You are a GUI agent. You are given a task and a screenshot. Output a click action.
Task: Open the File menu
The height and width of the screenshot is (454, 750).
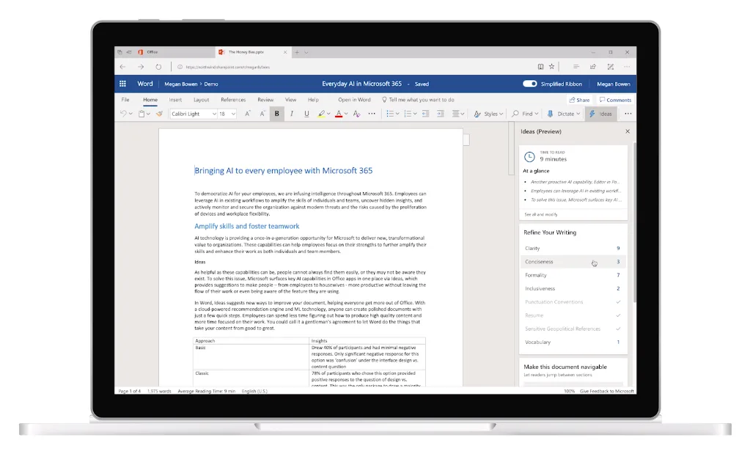tap(125, 100)
